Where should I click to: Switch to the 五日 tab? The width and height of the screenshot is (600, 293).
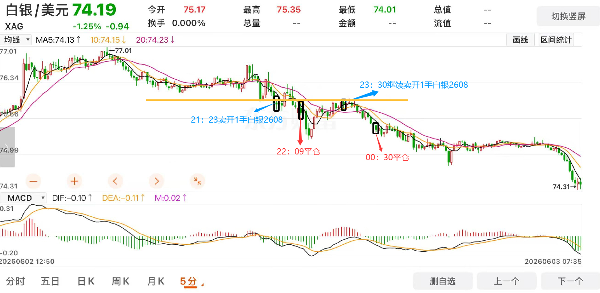coord(50,281)
